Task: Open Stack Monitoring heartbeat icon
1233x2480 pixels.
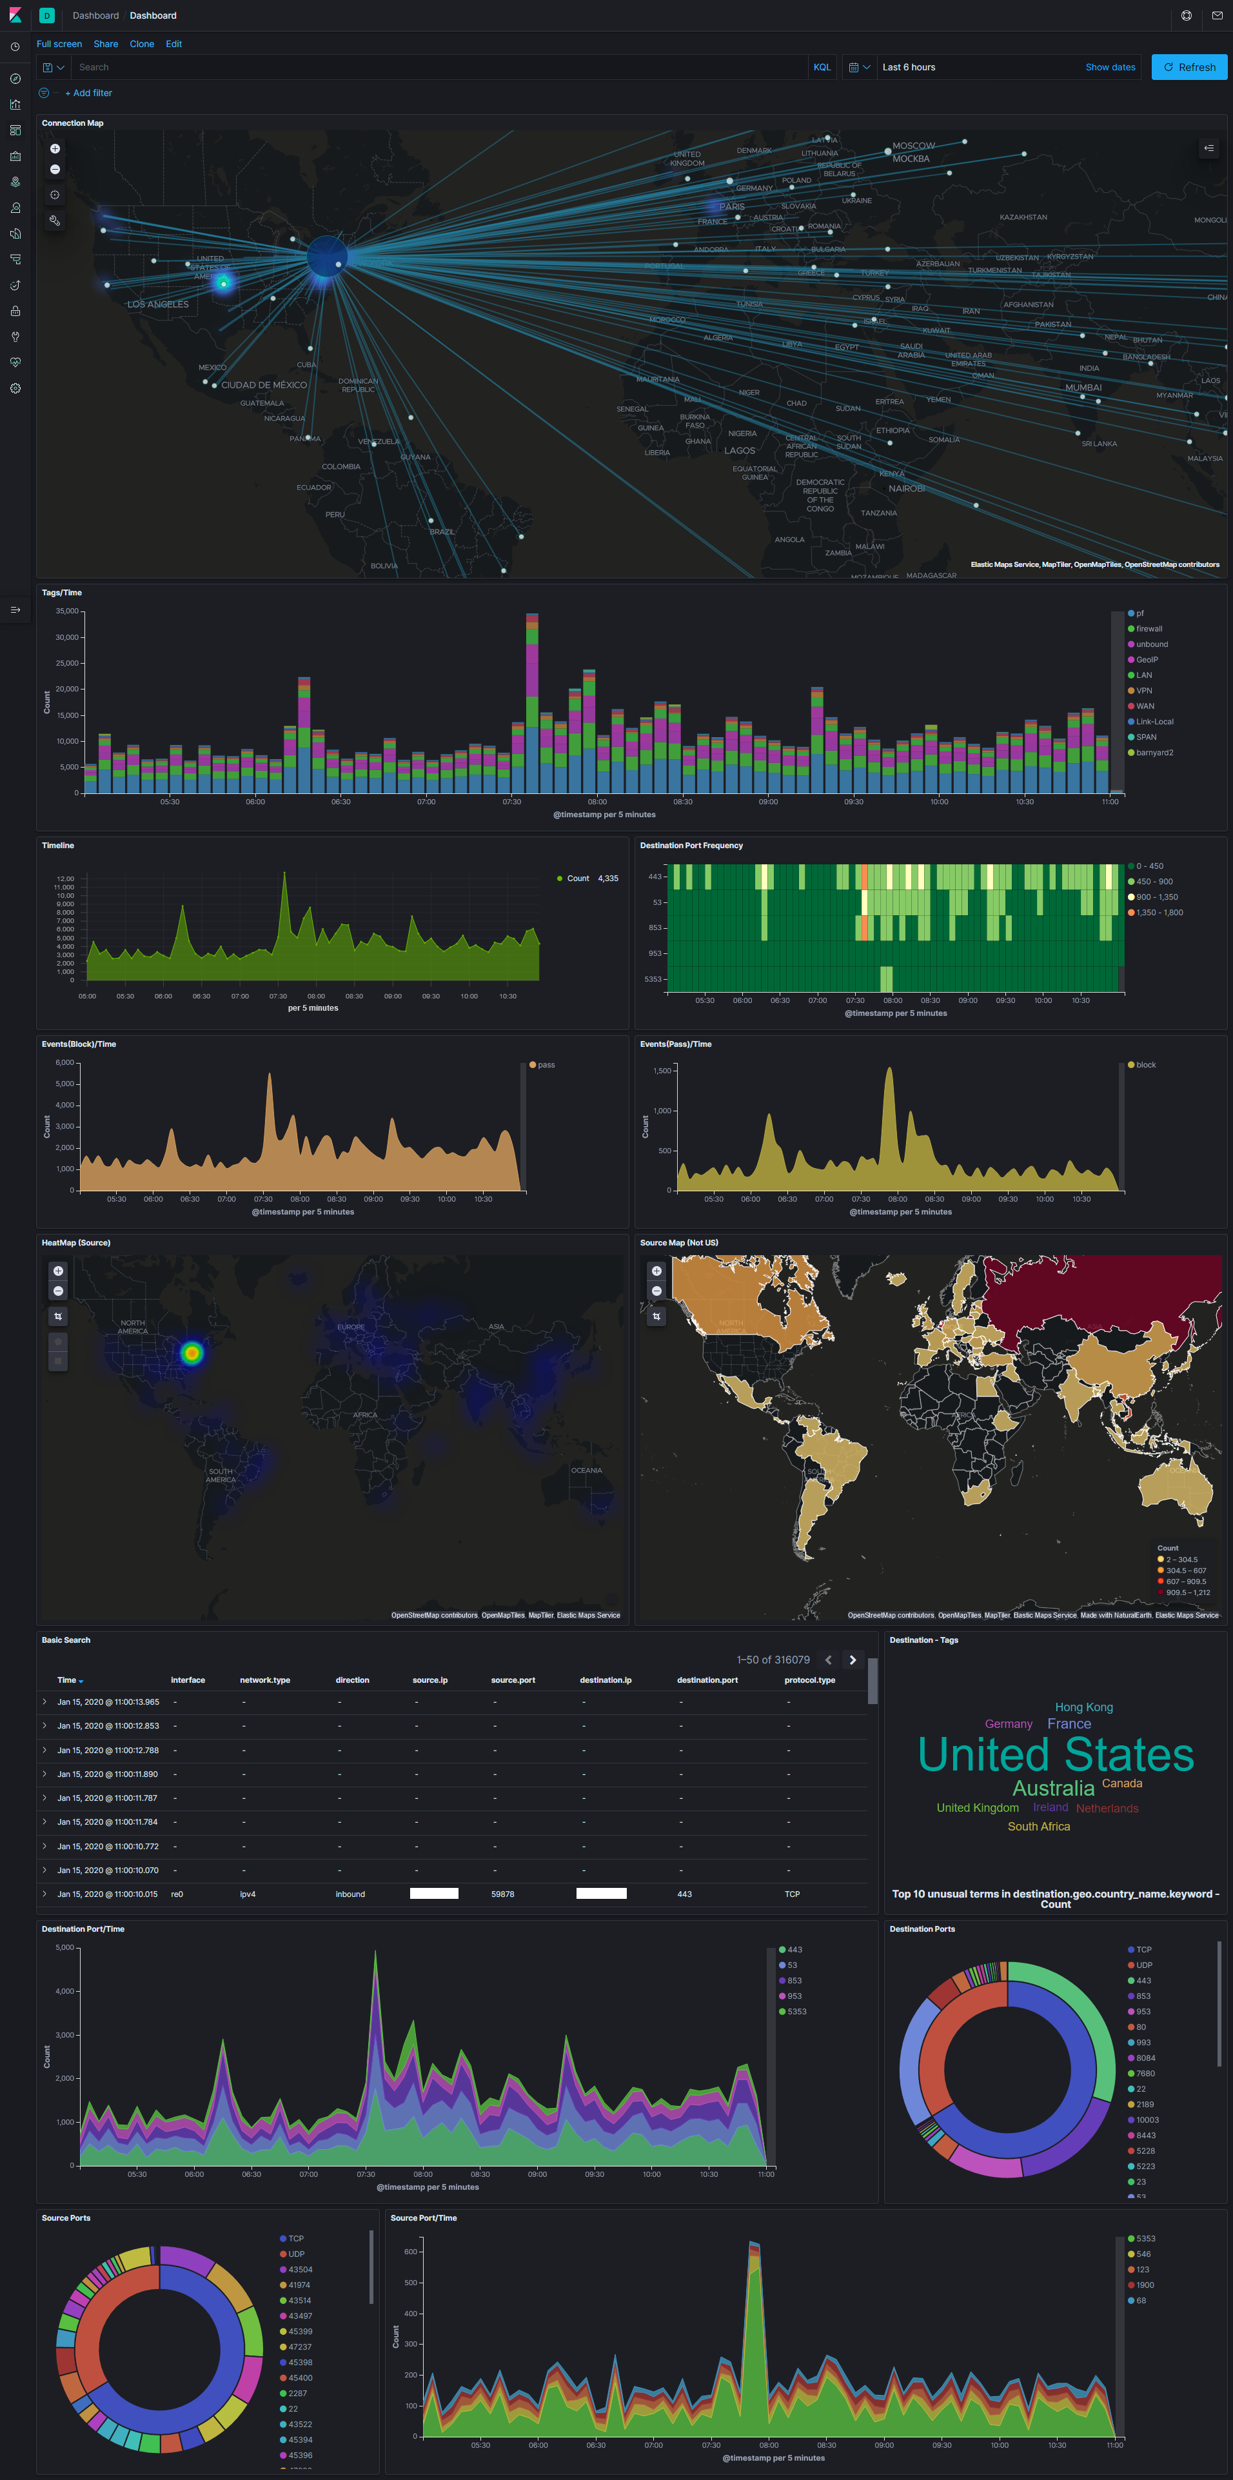Action: [x=14, y=363]
